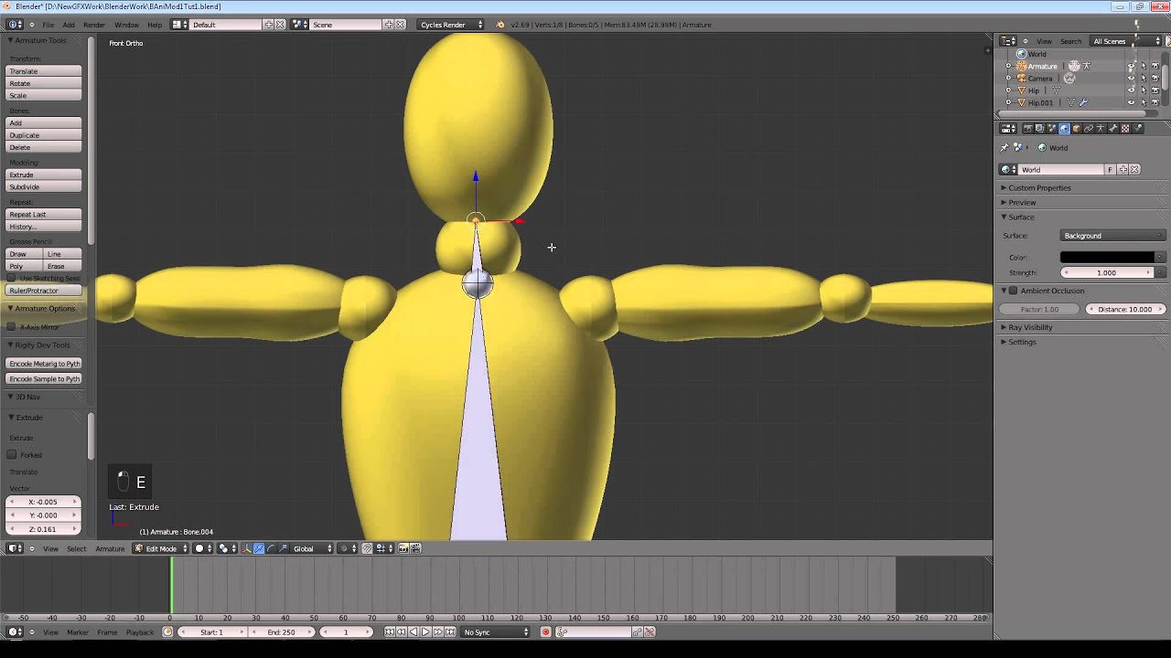Toggle renderability camera icon for Hip.001

tap(1155, 102)
